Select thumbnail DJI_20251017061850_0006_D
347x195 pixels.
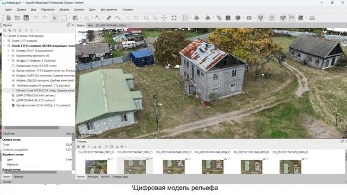click(290, 166)
